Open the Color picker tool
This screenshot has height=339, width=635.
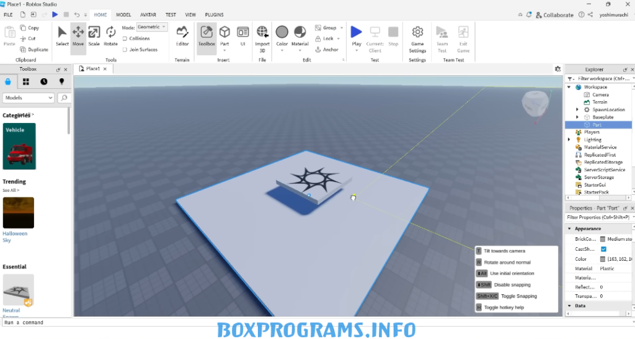pyautogui.click(x=282, y=35)
